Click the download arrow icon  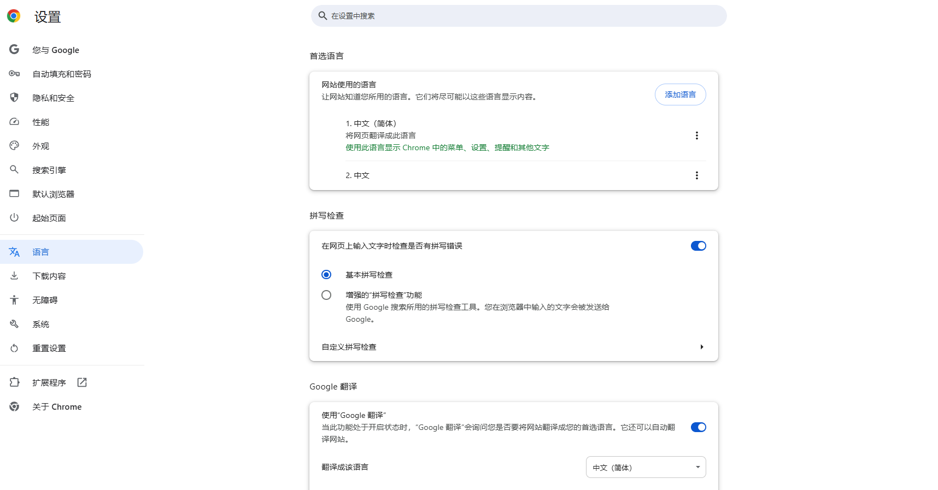[x=14, y=276]
